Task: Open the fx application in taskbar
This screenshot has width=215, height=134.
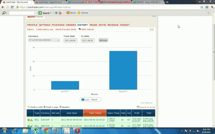Action: 56,131
